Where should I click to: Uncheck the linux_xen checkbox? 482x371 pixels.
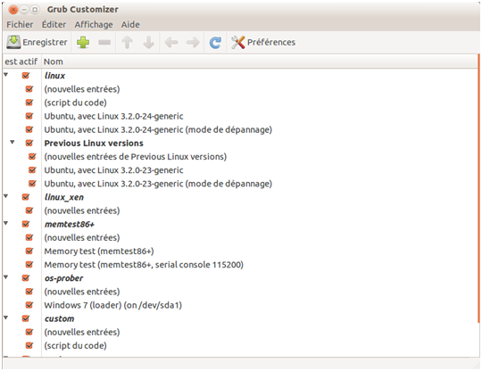[26, 197]
